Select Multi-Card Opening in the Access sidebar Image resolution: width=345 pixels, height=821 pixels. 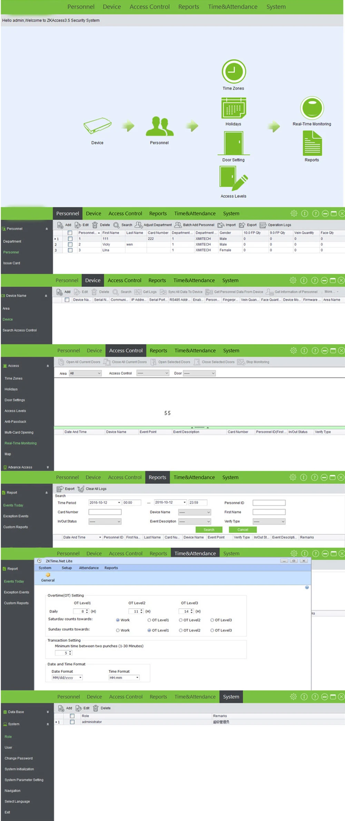tap(19, 432)
